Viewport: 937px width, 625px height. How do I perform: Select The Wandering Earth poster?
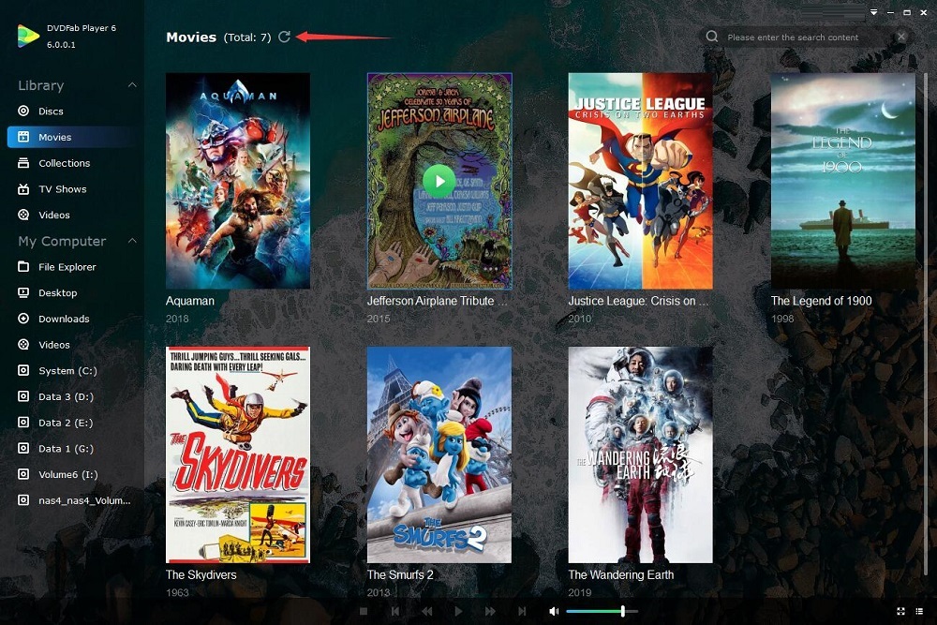click(x=640, y=454)
